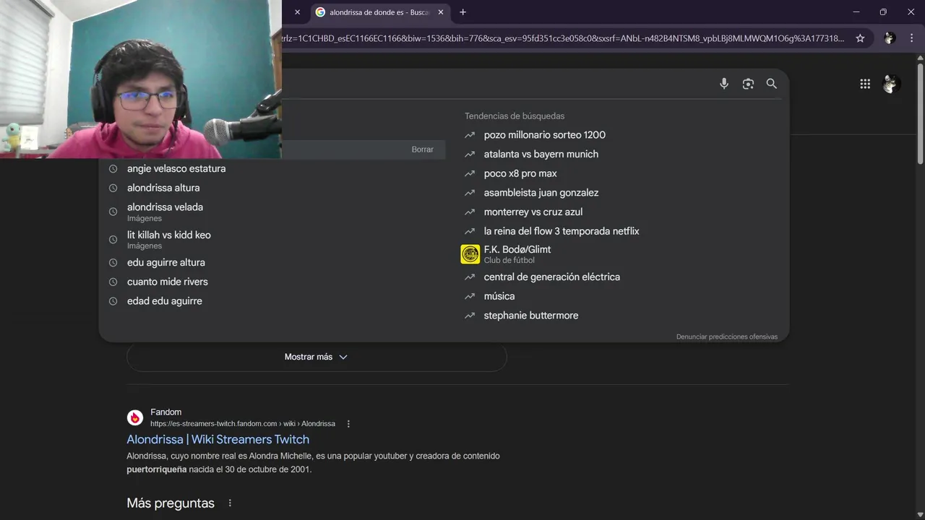Click trend arrow beside 'atalanta vs bayern munich'
925x520 pixels.
click(470, 155)
